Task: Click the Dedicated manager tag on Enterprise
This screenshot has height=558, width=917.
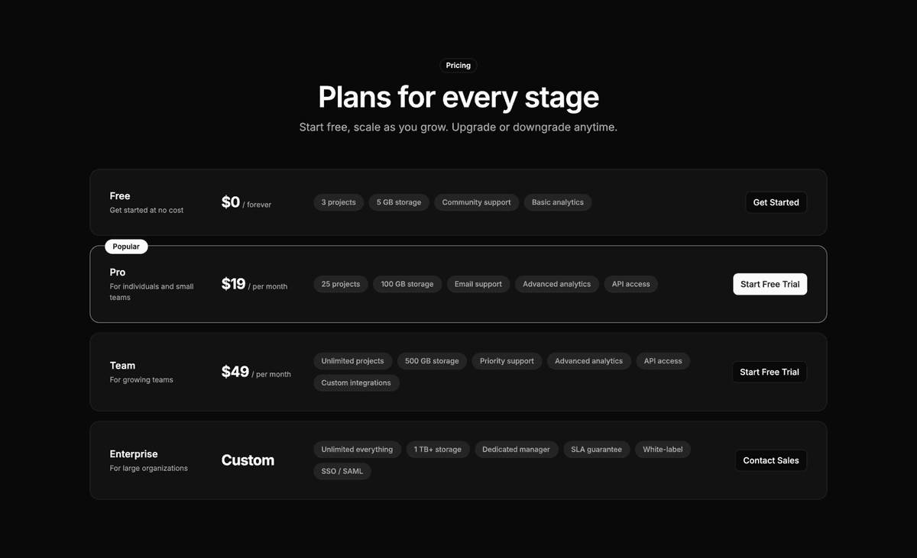Action: tap(516, 449)
